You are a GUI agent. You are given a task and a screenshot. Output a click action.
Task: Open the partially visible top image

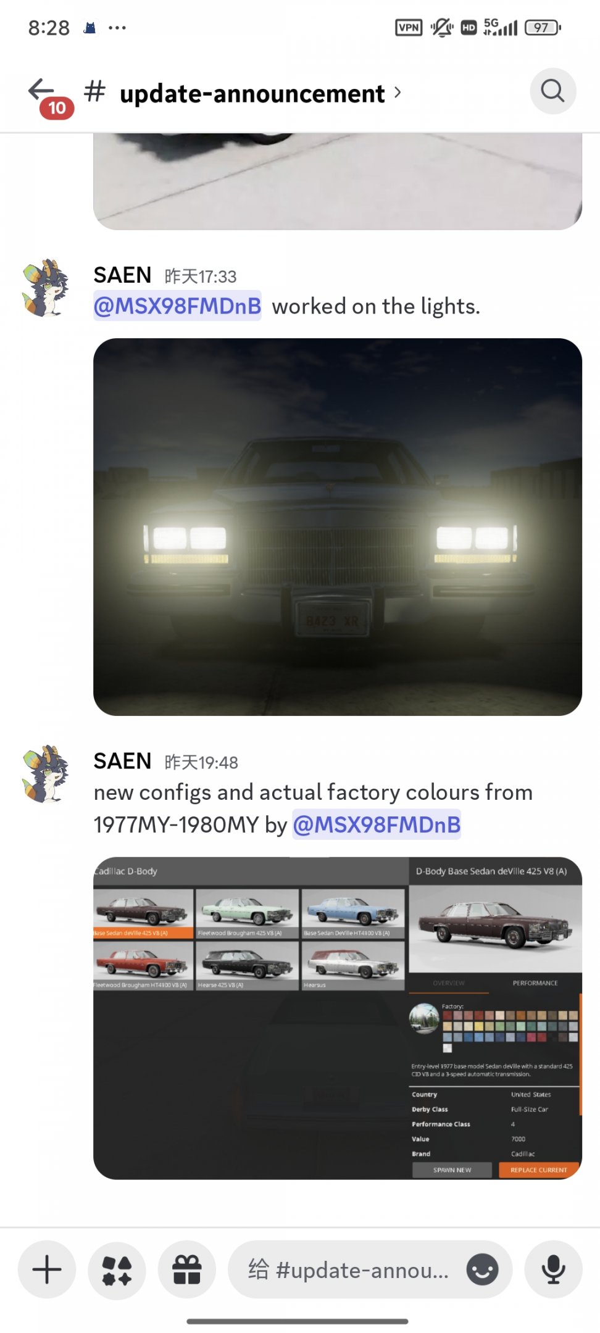click(x=338, y=181)
